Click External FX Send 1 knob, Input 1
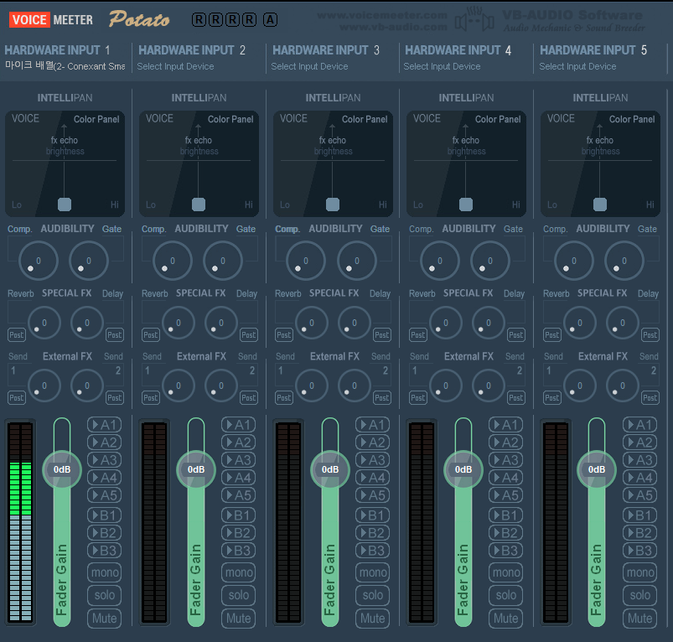Screen dimensions: 673x642 44,386
